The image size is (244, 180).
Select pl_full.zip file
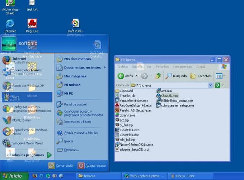tap(124, 125)
